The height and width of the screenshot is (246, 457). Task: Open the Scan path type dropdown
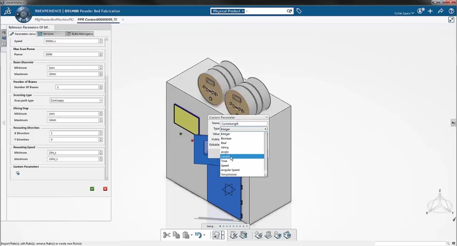pyautogui.click(x=76, y=100)
